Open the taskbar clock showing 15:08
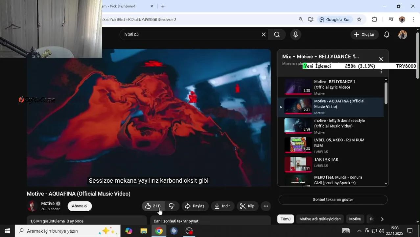This screenshot has width=420, height=237. coord(394,231)
